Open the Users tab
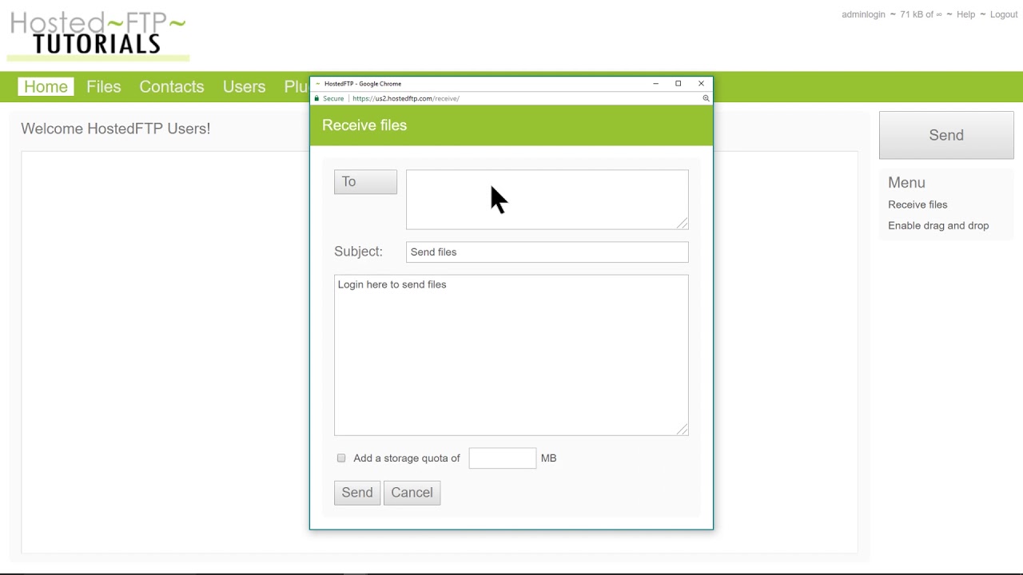Viewport: 1023px width, 575px height. pyautogui.click(x=244, y=87)
